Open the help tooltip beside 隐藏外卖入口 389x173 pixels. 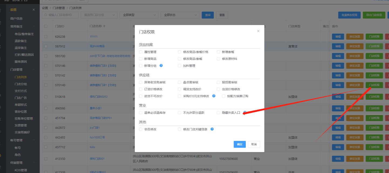pos(245,113)
